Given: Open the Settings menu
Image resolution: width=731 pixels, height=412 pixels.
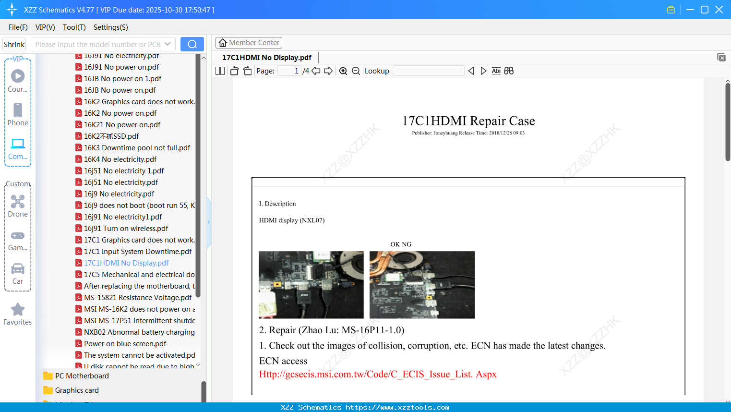Looking at the screenshot, I should [x=111, y=27].
